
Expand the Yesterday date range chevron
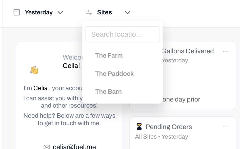60,13
